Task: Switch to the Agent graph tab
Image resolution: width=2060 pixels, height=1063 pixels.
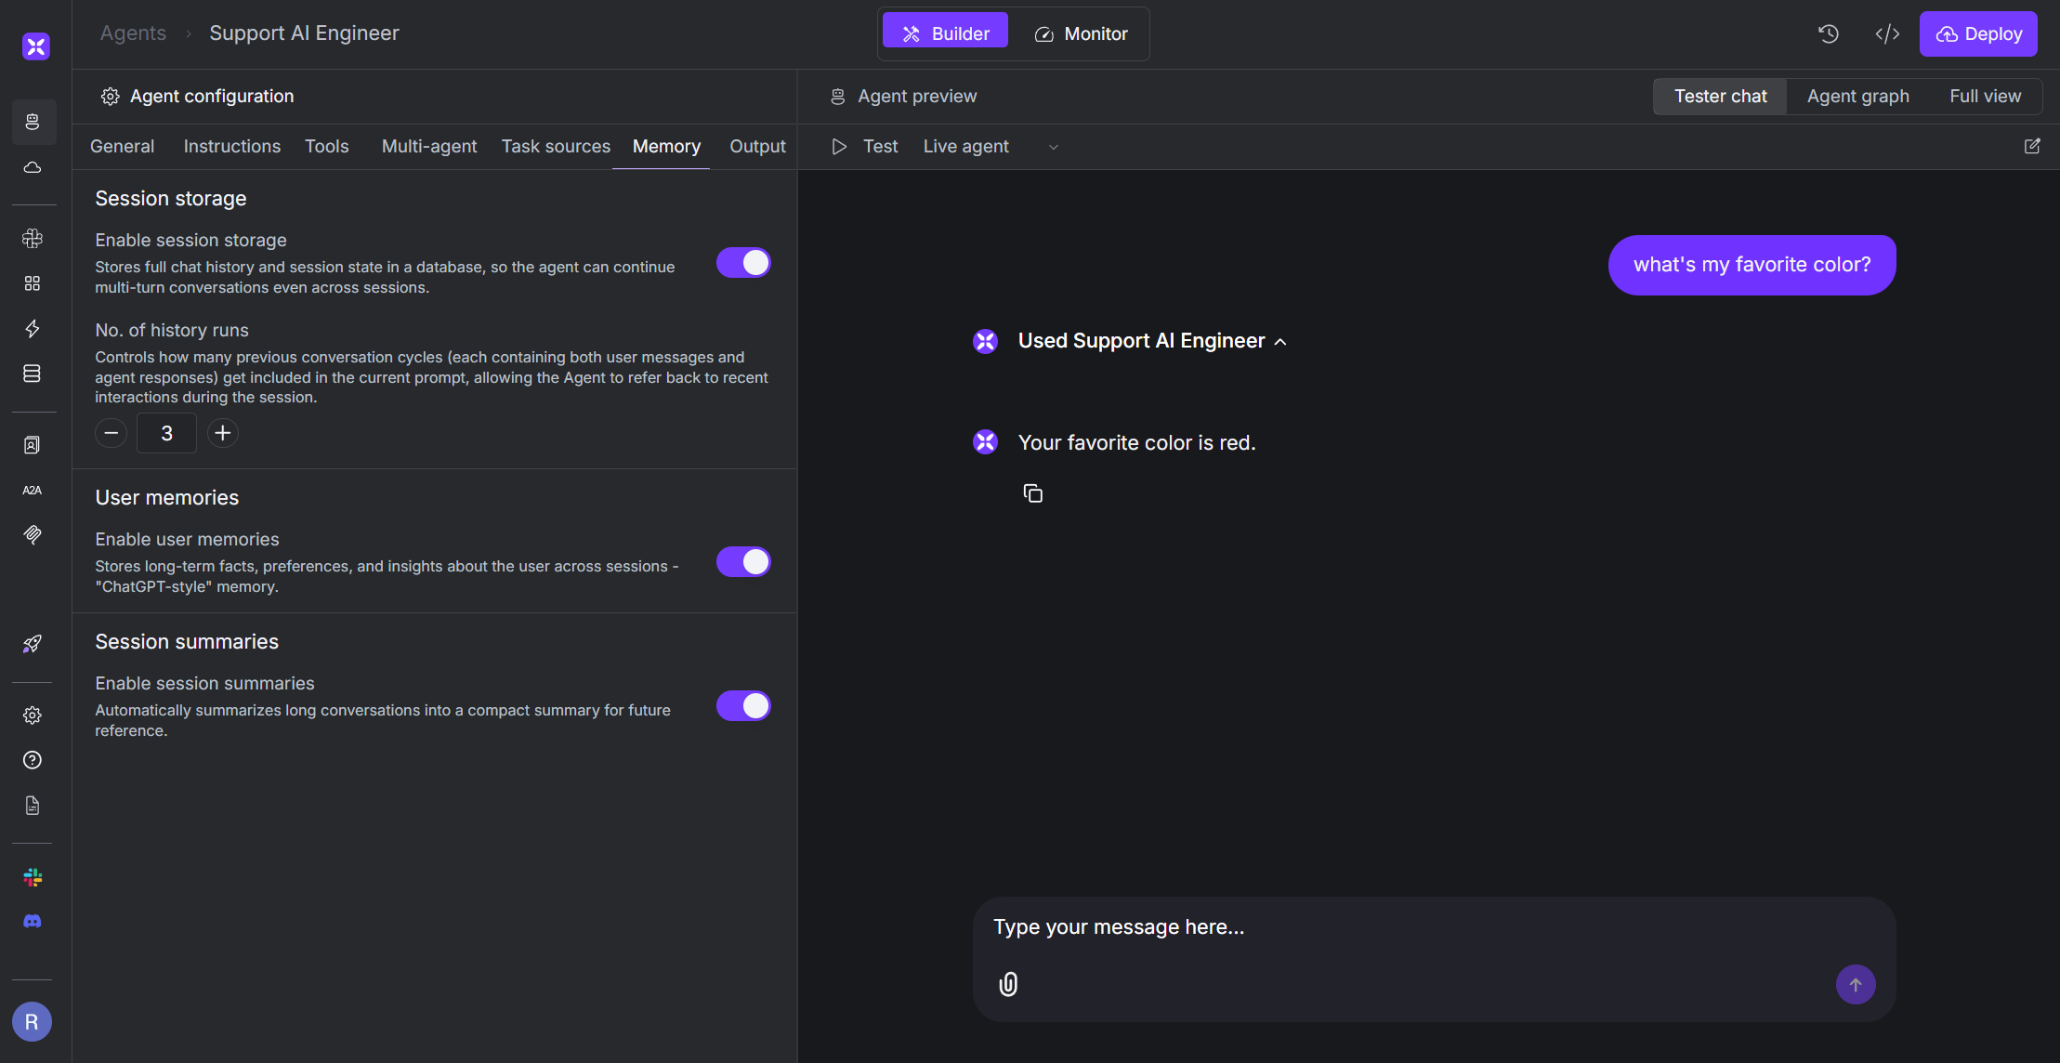Action: pos(1857,96)
